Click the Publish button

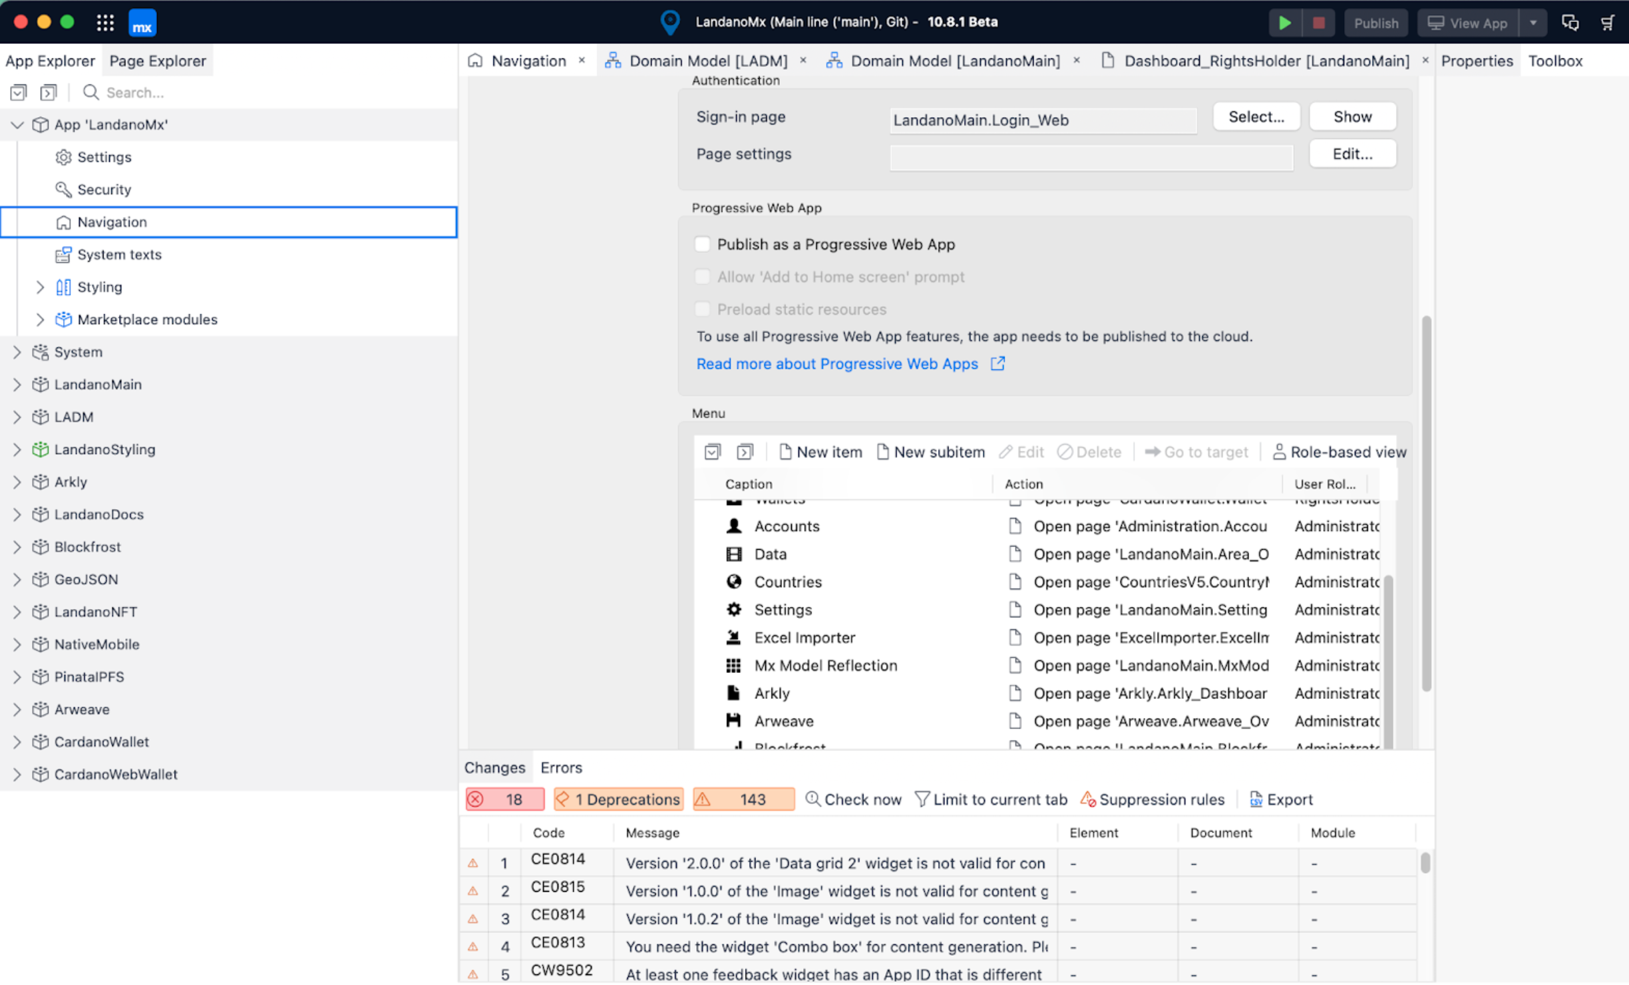(1376, 23)
